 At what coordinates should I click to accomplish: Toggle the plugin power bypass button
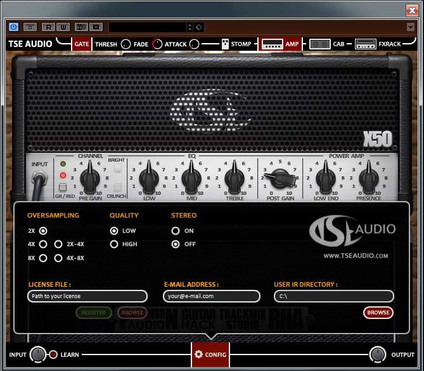[13, 27]
